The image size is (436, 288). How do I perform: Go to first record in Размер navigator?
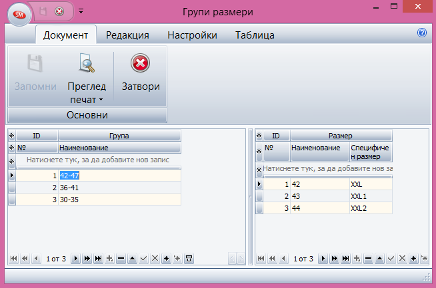[x=261, y=259]
